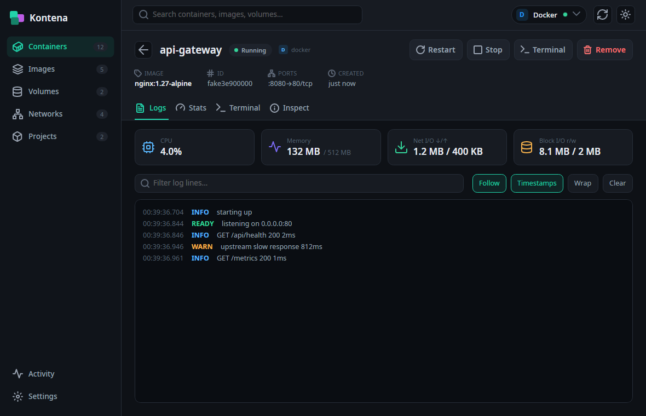Viewport: 646px width, 416px height.
Task: Toggle log Timestamps display
Action: (x=537, y=183)
